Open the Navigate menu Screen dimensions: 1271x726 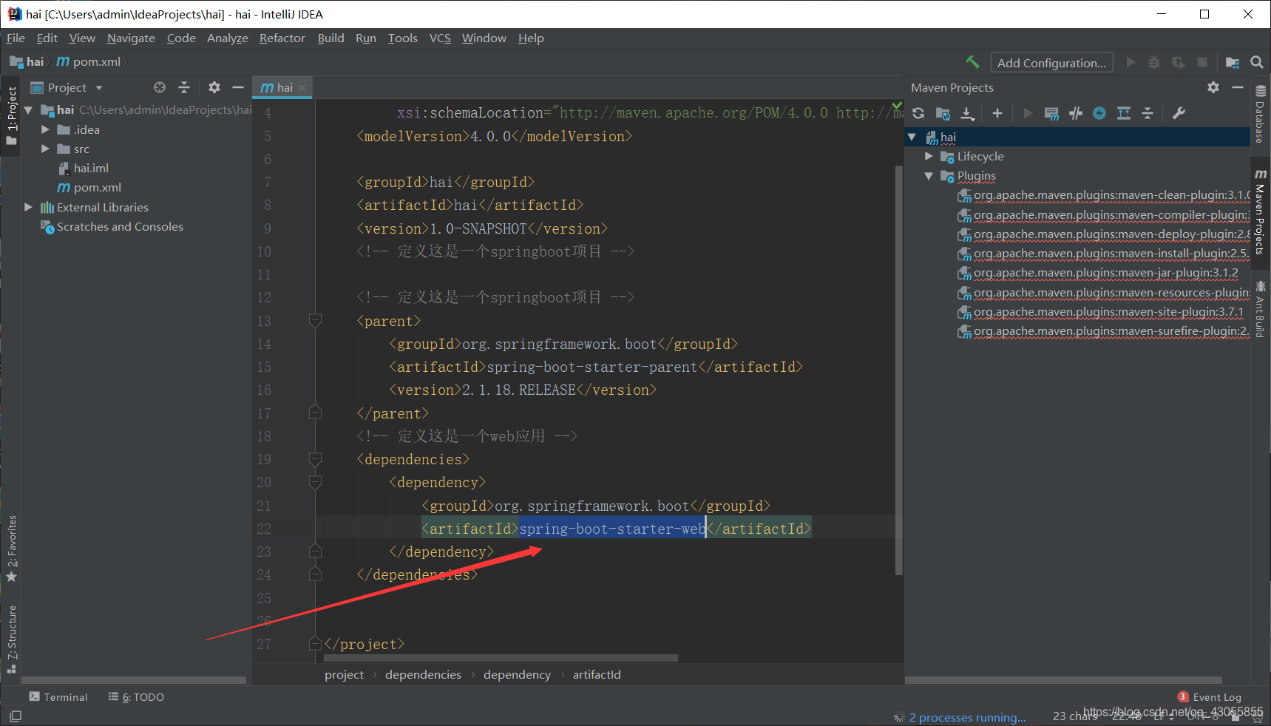(131, 38)
